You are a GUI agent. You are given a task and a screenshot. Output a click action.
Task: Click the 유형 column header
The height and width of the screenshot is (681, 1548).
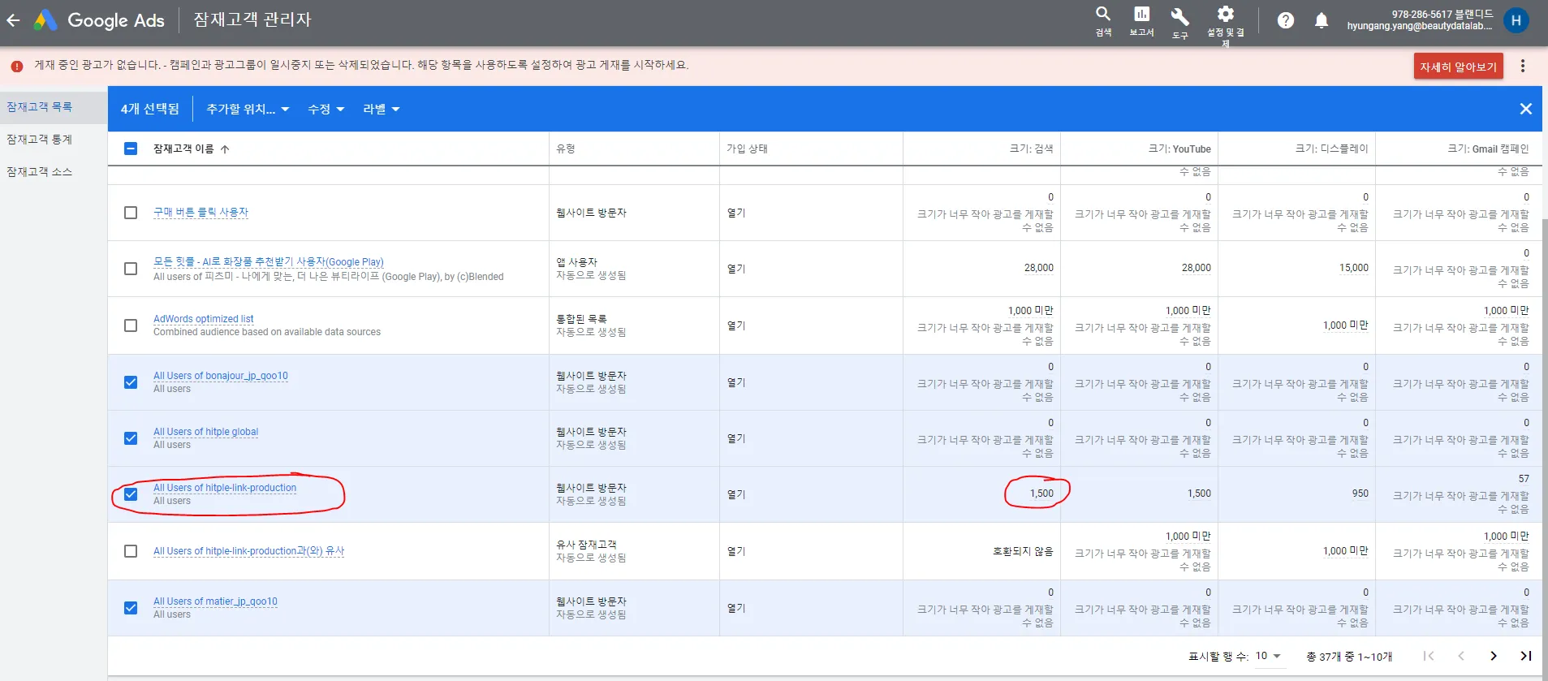click(565, 149)
